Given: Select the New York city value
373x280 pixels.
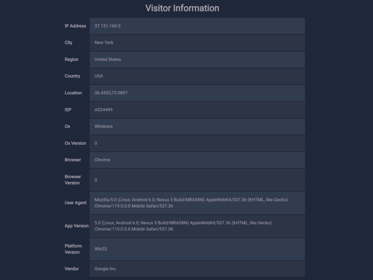Looking at the screenshot, I should (104, 43).
